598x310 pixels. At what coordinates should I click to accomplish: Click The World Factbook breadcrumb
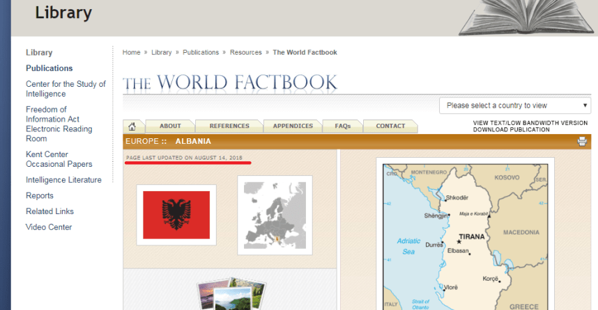(305, 53)
